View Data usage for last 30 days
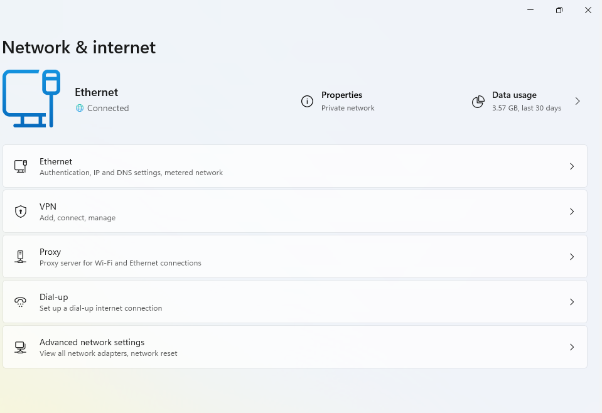Screen dimensions: 602x413 click(526, 101)
